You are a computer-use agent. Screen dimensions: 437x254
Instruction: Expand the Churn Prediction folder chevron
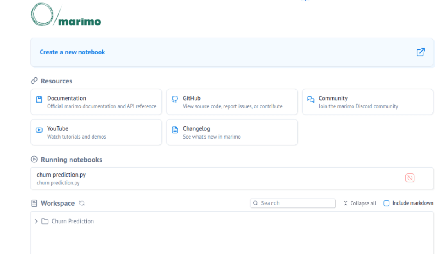[36, 221]
